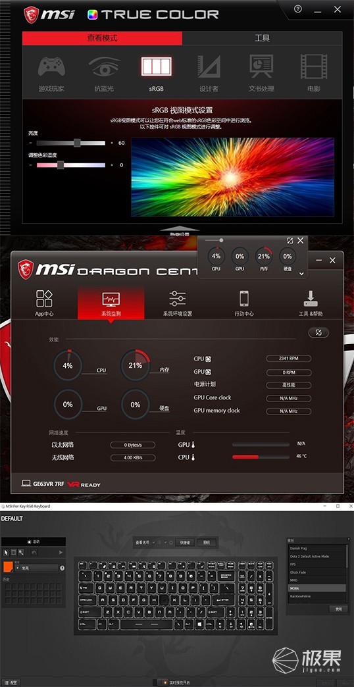Viewport: 354px width, 687px height.
Task: Select the 设计者 designer mode icon
Action: 209,66
